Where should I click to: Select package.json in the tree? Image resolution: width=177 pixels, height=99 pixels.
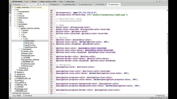tap(22, 89)
